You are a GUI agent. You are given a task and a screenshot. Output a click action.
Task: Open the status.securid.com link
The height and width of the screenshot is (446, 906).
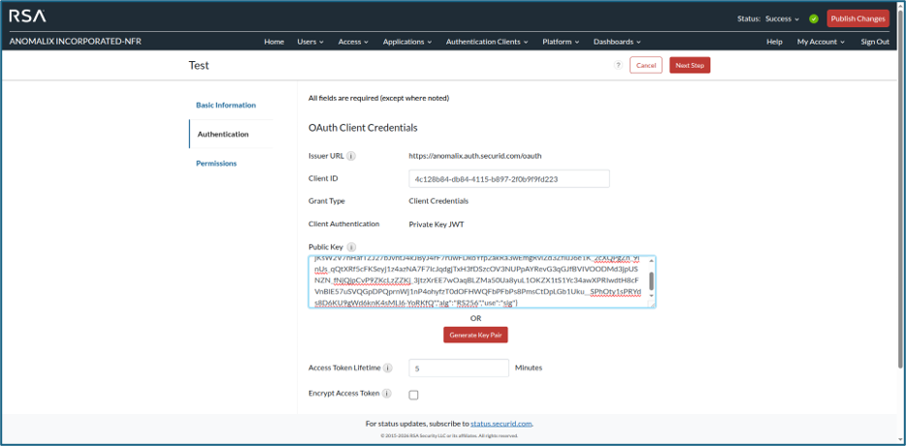point(501,424)
